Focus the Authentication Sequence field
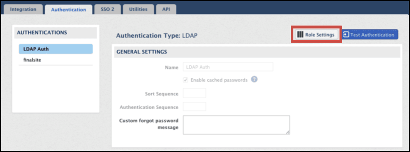 194,107
